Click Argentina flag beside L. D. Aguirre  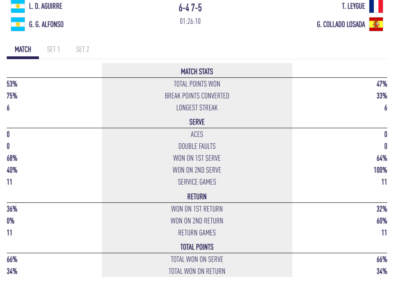click(x=17, y=6)
